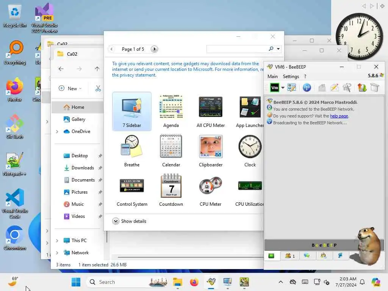Select the Breathe gadget
Viewport: 388px width, 291px height.
click(131, 151)
